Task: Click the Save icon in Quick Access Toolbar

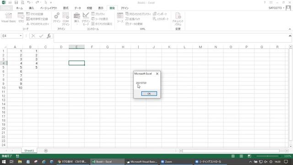Action: pos(16,2)
